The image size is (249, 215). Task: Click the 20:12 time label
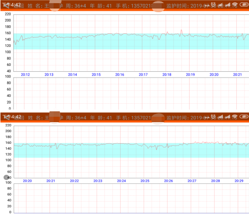(25, 74)
